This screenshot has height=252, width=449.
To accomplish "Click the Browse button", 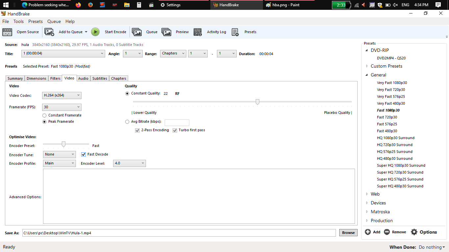I will [348, 233].
